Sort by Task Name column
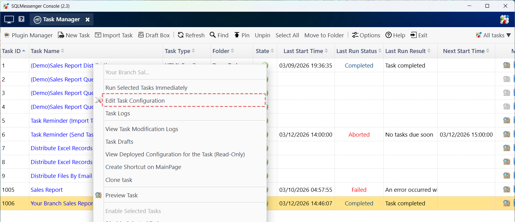 [47, 51]
